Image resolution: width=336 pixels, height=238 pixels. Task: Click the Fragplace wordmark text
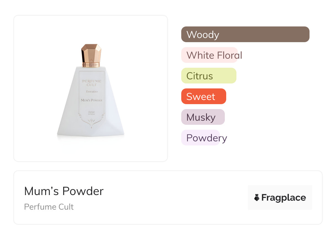click(x=283, y=198)
